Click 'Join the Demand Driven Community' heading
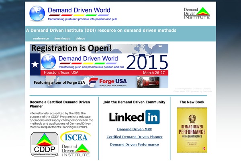 pyautogui.click(x=134, y=102)
